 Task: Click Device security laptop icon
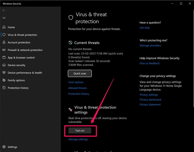[x=4, y=65]
